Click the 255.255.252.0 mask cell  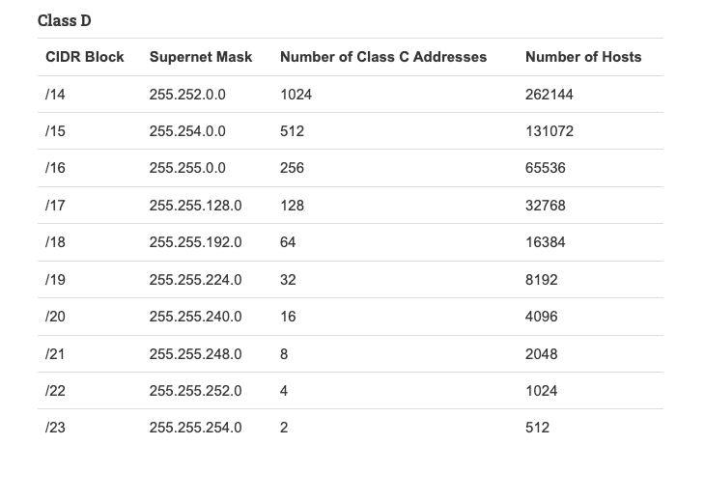(x=196, y=391)
